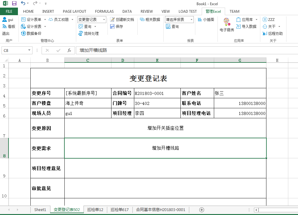Switch to the 巡检单617 sheet tab

click(120, 210)
